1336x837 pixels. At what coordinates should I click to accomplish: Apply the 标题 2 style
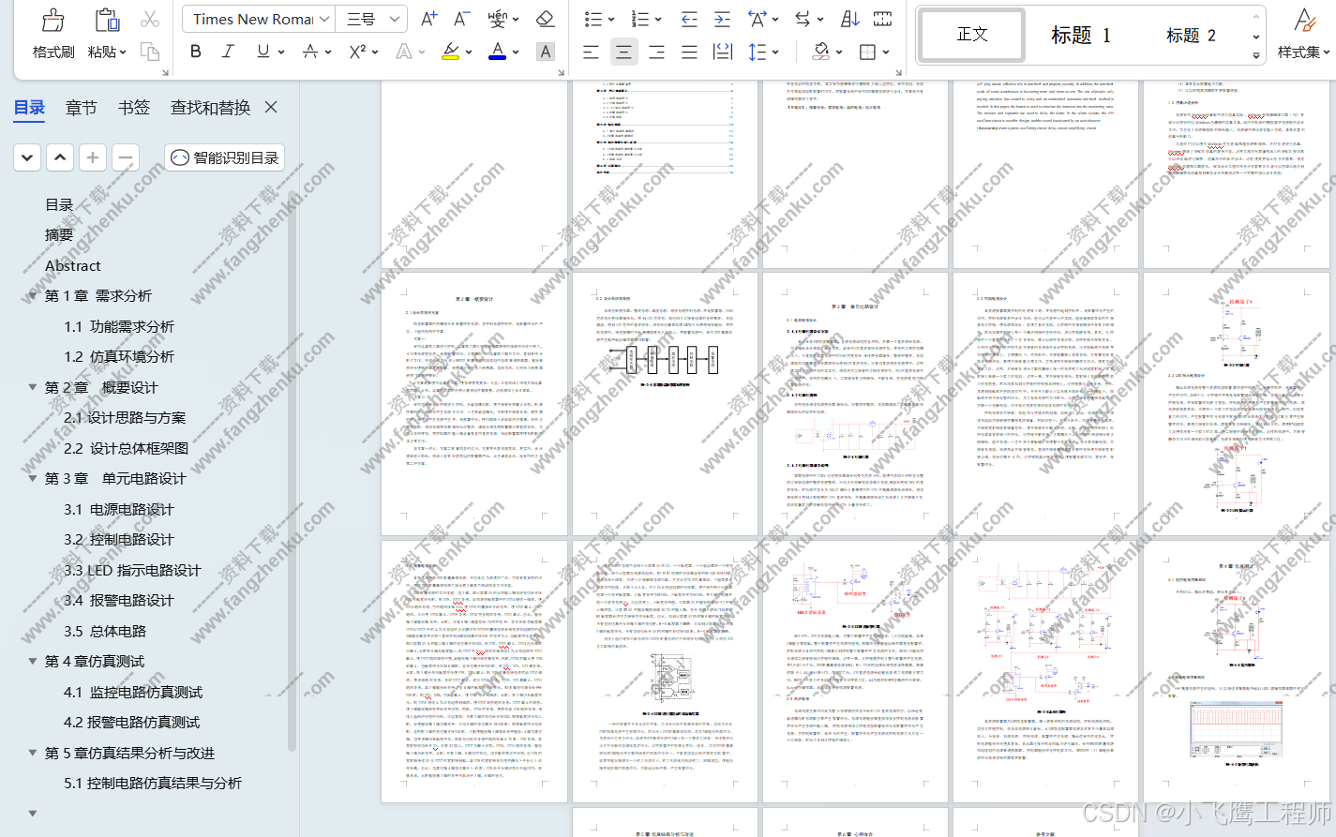(1191, 35)
